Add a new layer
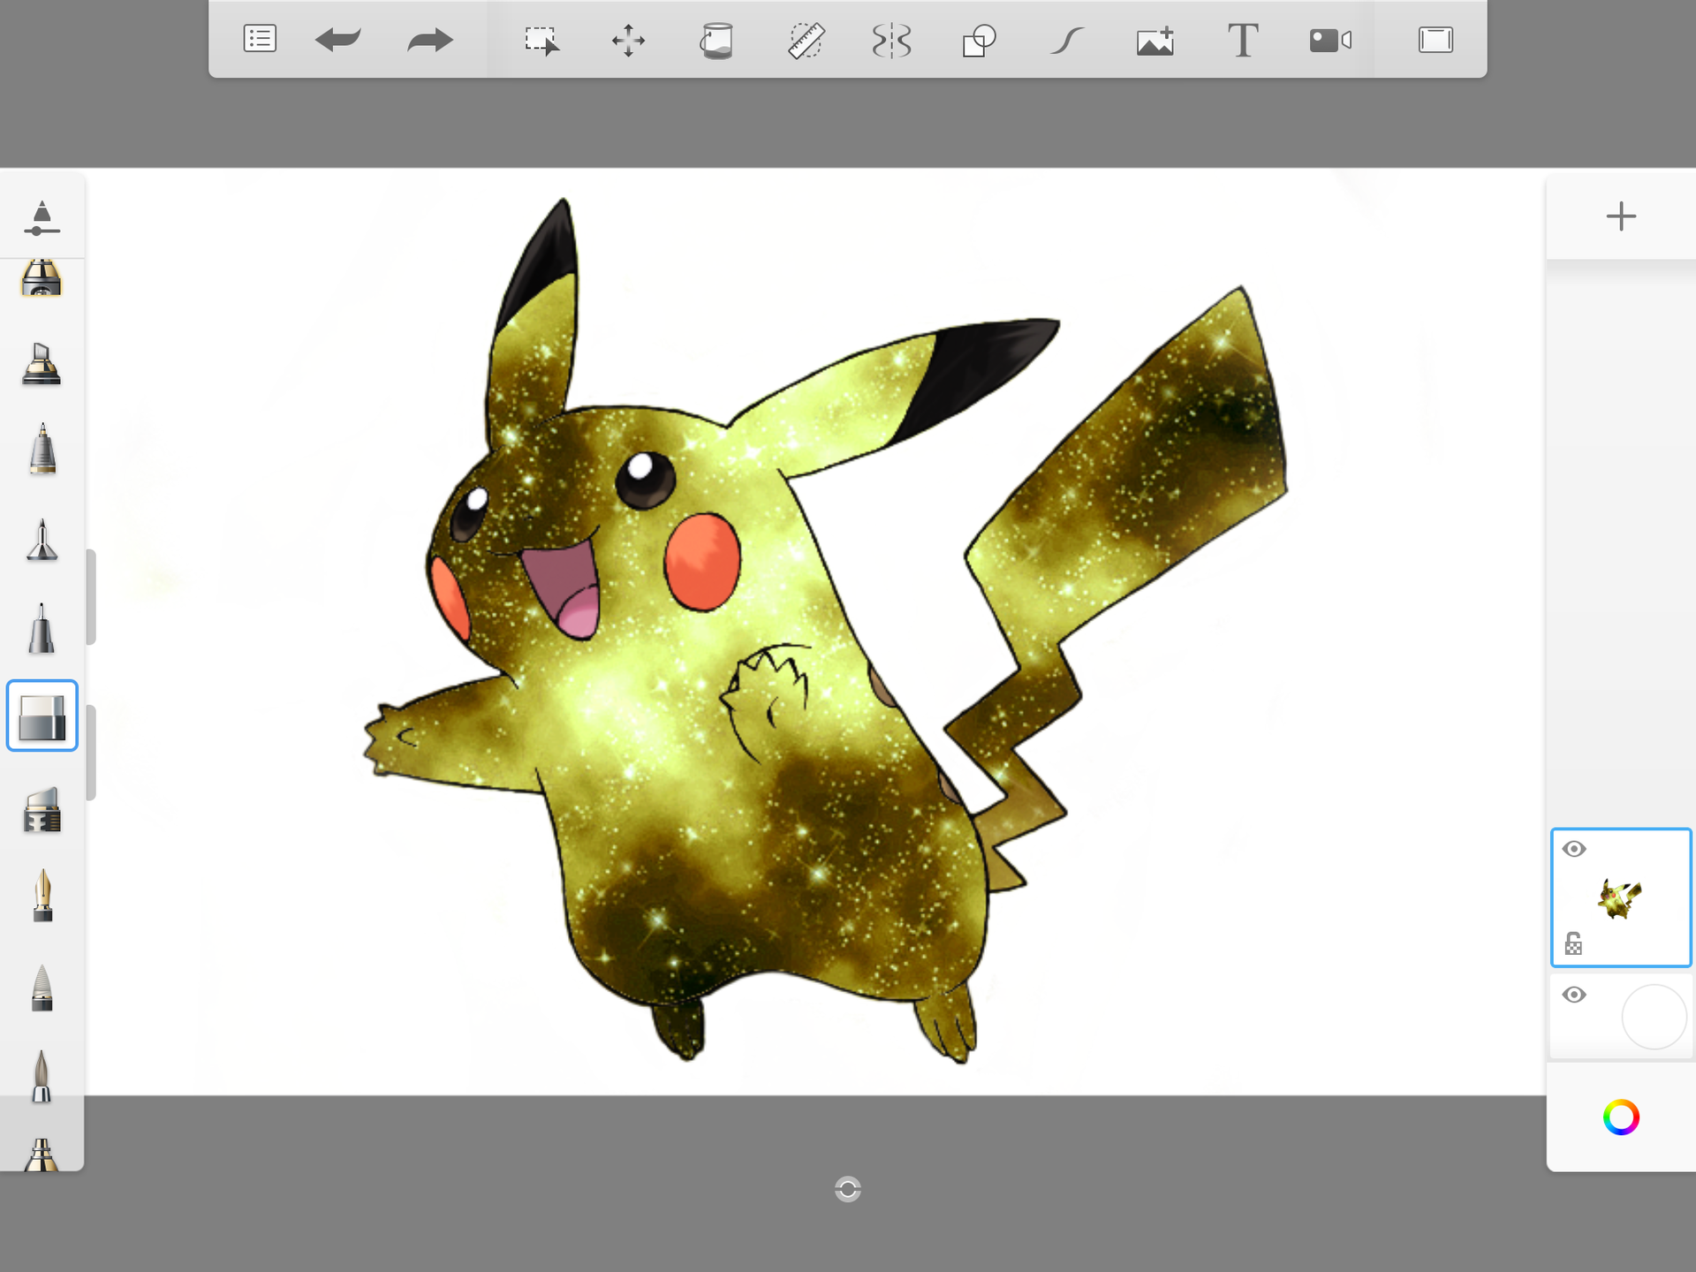The height and width of the screenshot is (1272, 1696). point(1621,216)
